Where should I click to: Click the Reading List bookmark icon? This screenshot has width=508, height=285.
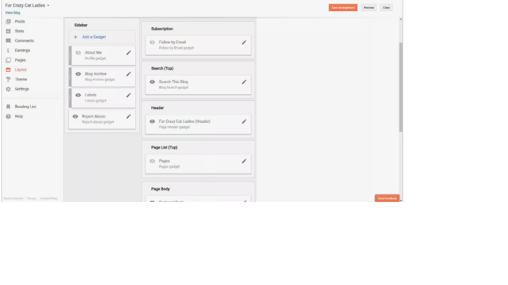pyautogui.click(x=9, y=107)
